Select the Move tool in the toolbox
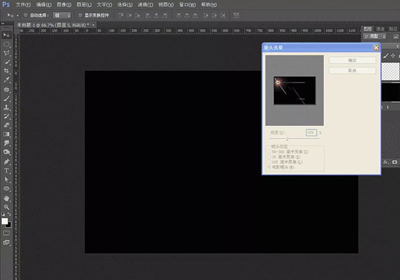This screenshot has width=400, height=280. coord(7,35)
